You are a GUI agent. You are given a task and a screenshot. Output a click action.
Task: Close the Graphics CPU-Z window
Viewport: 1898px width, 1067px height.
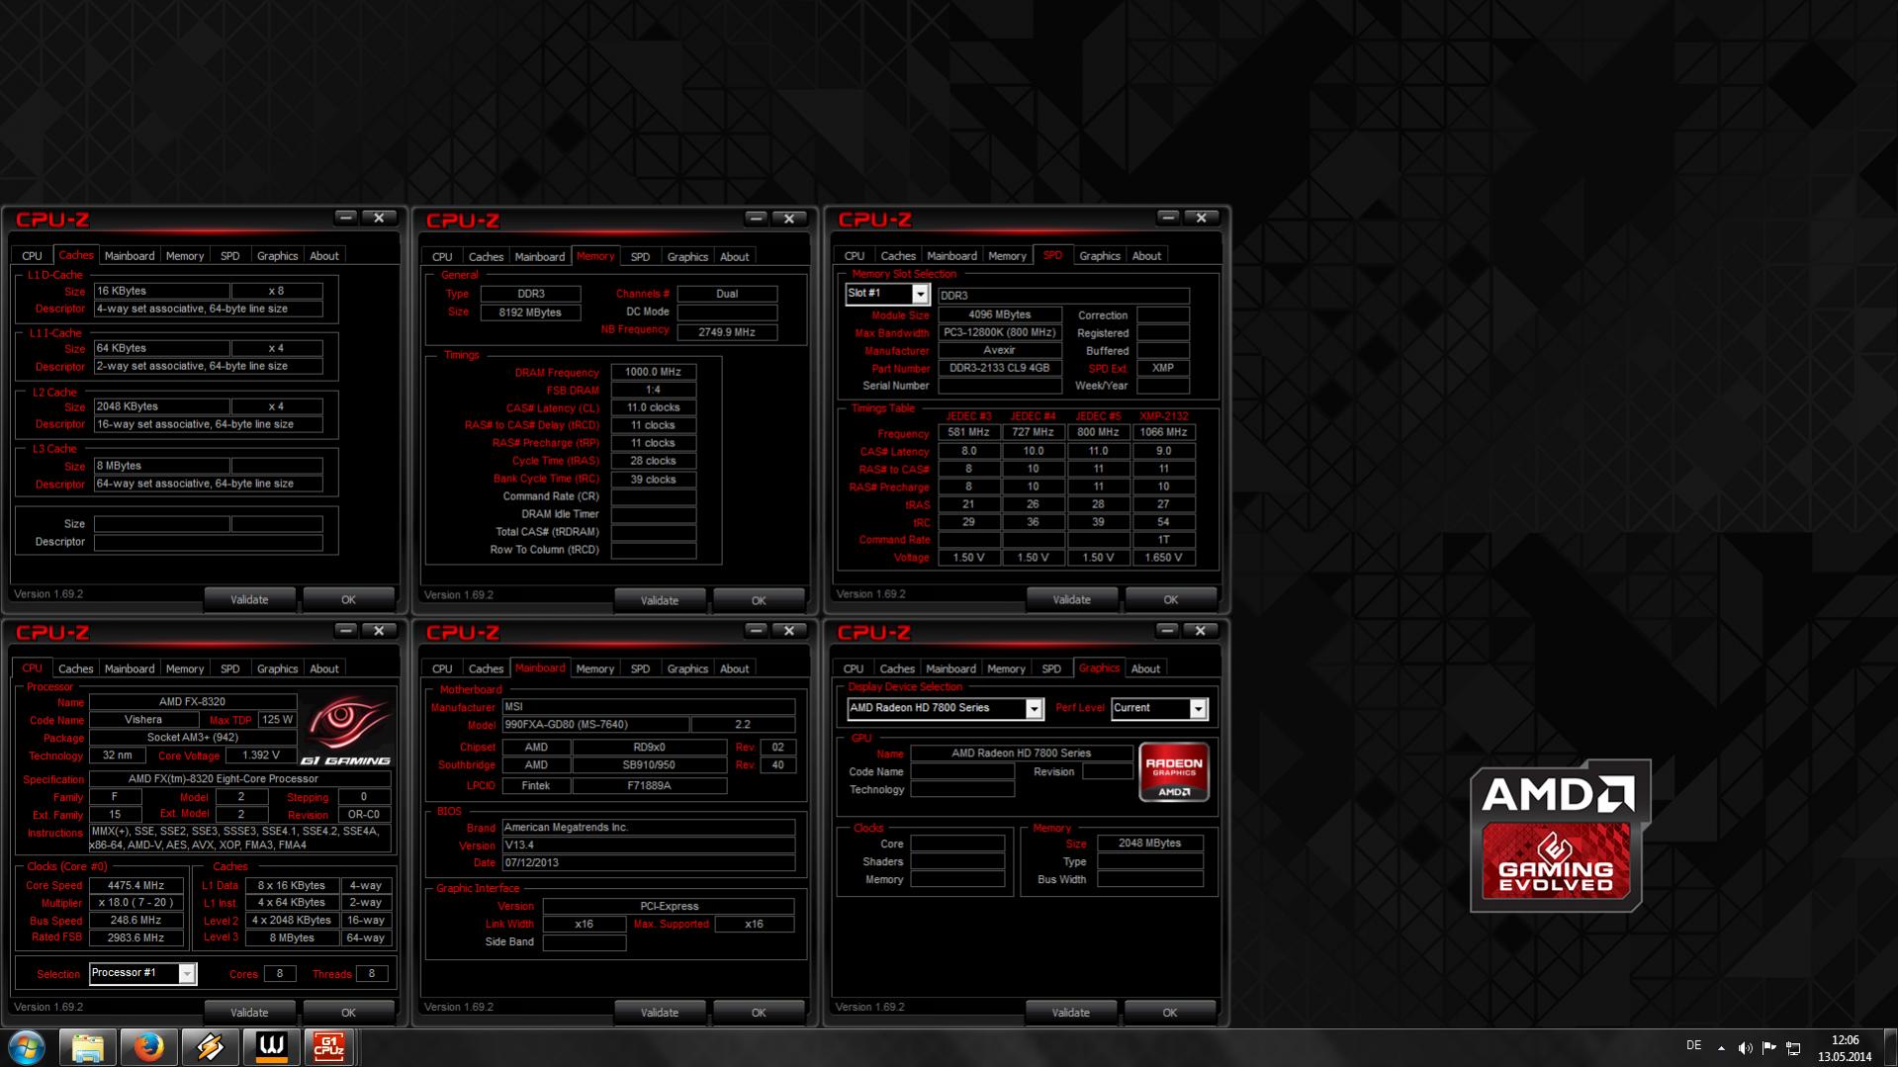[x=1201, y=630]
